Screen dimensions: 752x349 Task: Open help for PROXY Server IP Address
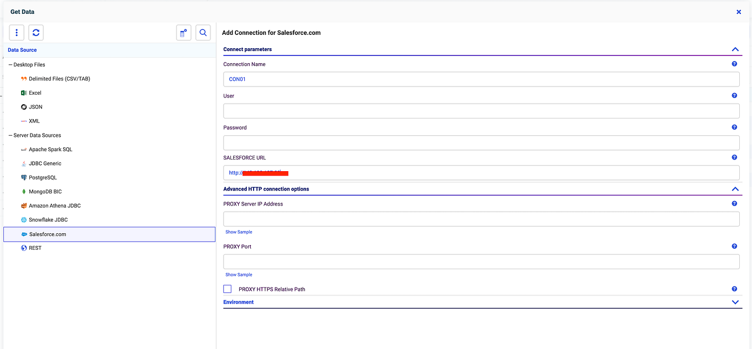tap(734, 203)
